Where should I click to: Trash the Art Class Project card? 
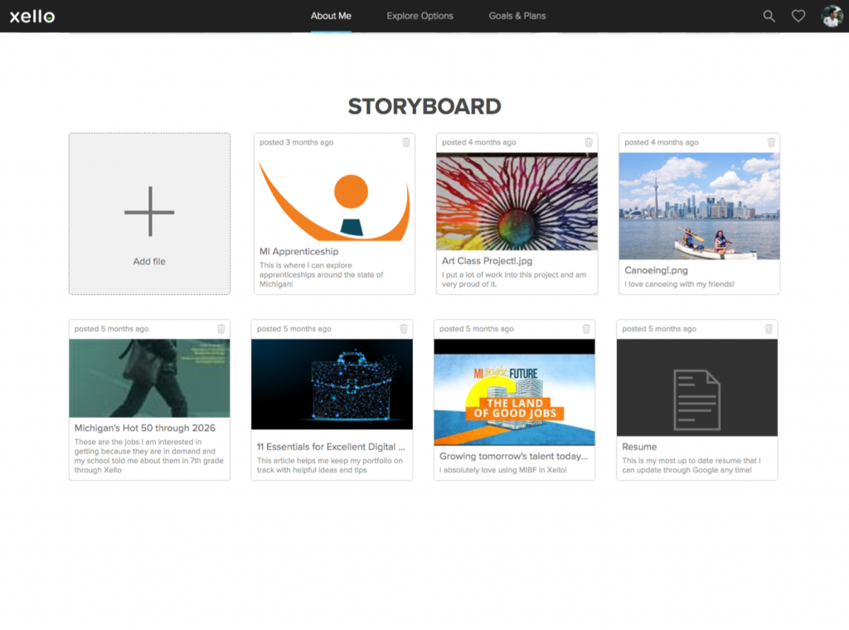(x=589, y=143)
